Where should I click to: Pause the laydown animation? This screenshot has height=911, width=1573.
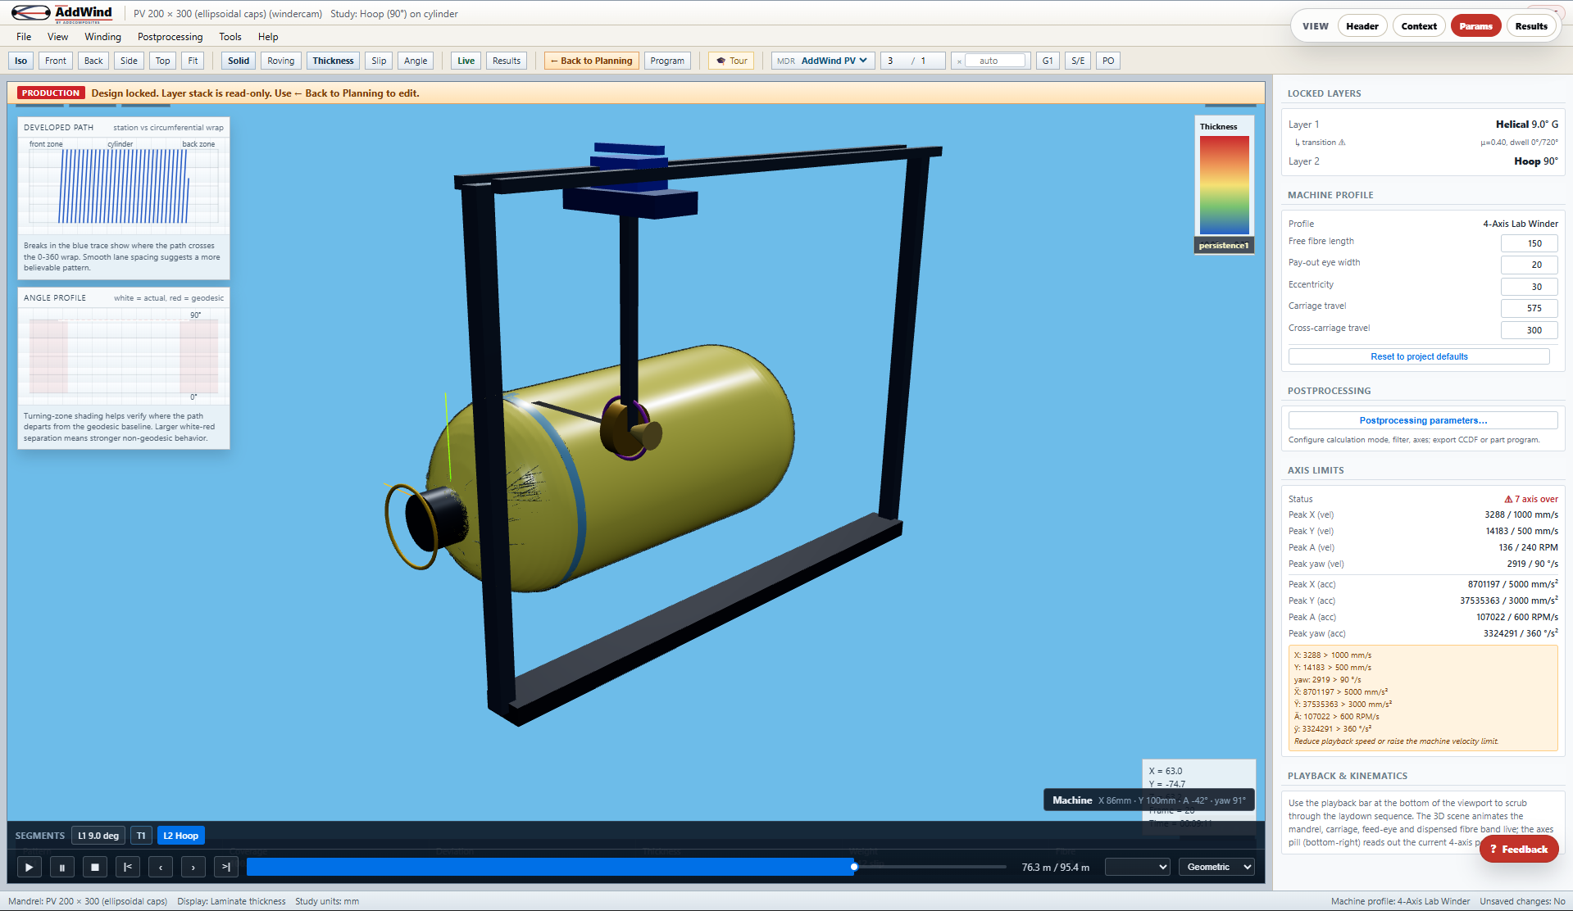coord(62,867)
